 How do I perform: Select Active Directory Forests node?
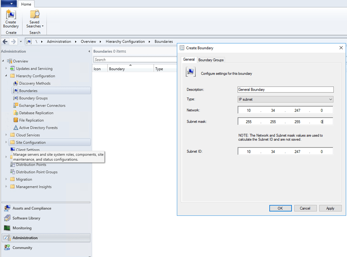[x=38, y=128]
